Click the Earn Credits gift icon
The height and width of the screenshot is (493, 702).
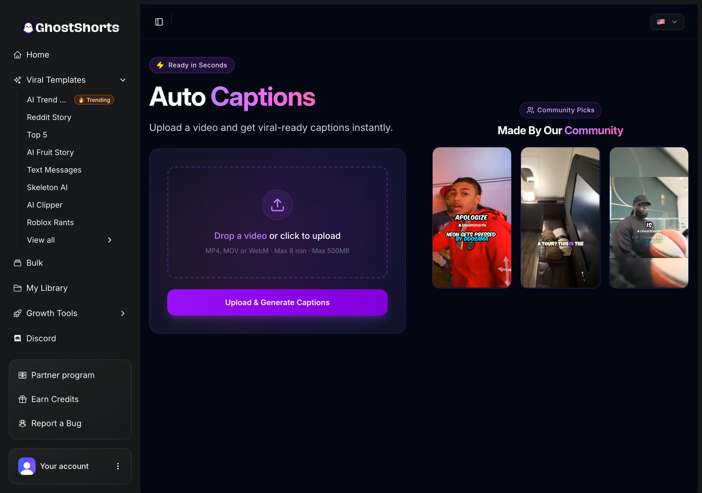pyautogui.click(x=23, y=400)
